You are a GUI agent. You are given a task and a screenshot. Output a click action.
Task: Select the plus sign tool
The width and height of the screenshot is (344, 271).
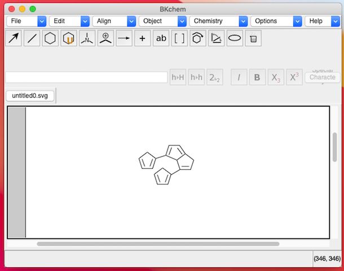point(142,38)
